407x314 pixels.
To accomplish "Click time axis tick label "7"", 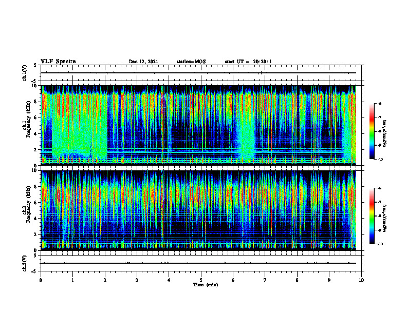I will pos(265,280).
